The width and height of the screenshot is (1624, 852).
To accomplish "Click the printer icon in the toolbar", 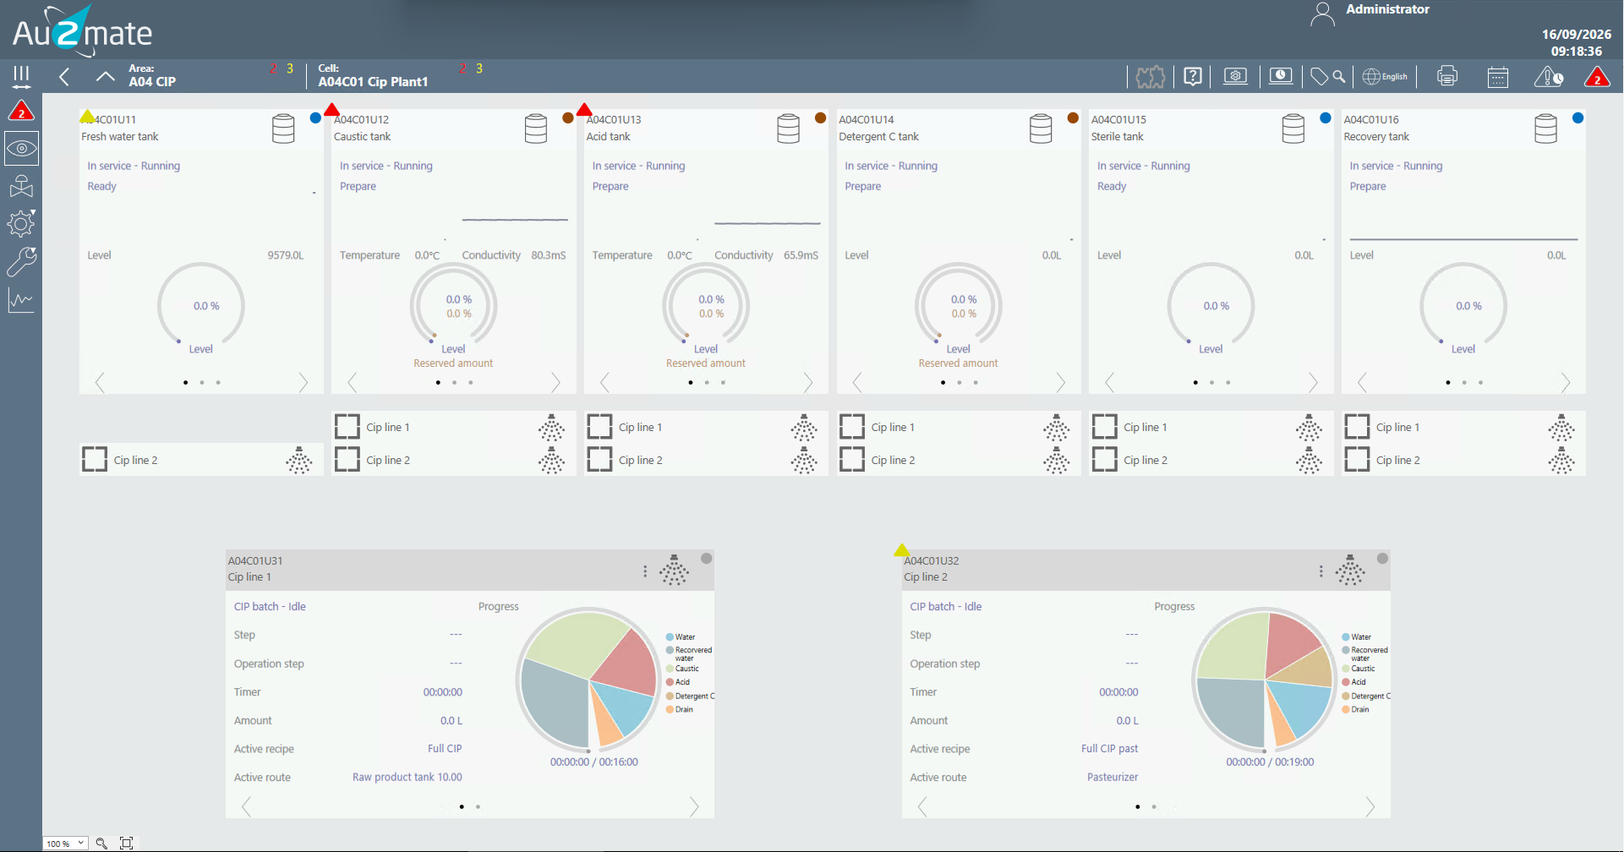I will pyautogui.click(x=1447, y=77).
